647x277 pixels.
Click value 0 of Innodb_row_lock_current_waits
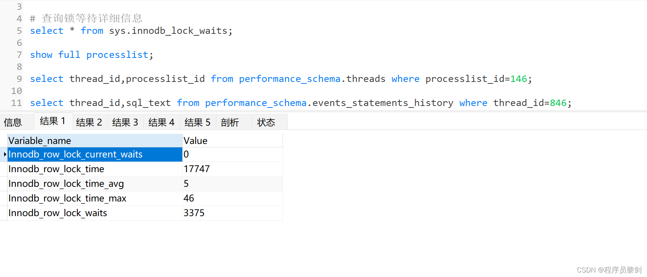coord(232,154)
